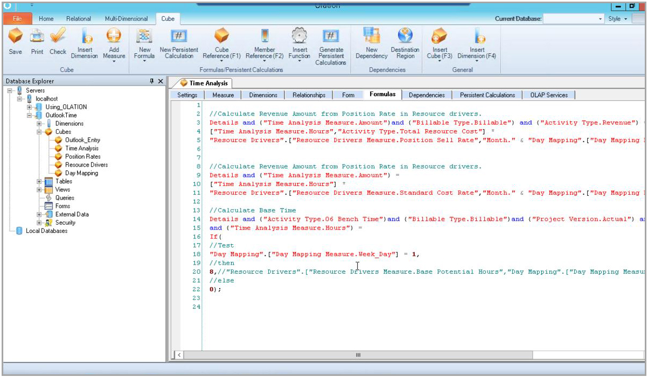Click the New Persistent Calculation icon

click(179, 37)
